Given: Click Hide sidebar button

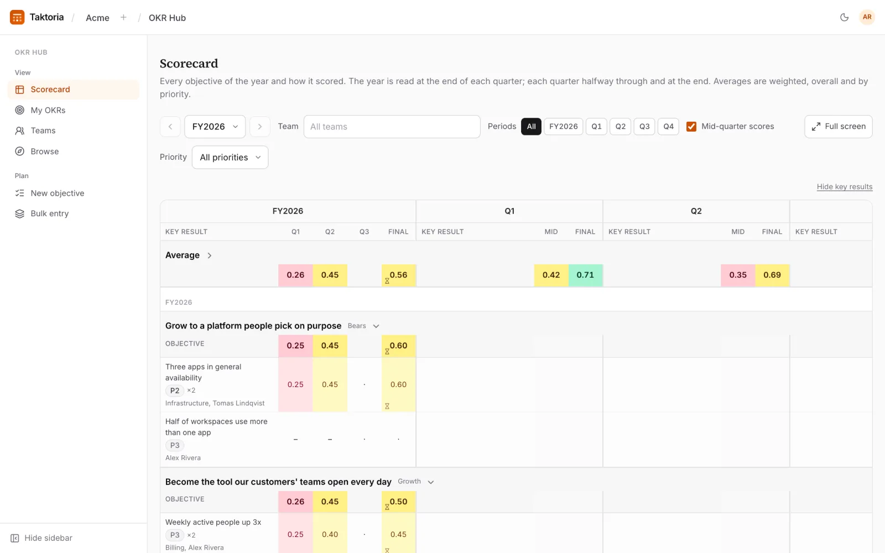Looking at the screenshot, I should pos(41,538).
